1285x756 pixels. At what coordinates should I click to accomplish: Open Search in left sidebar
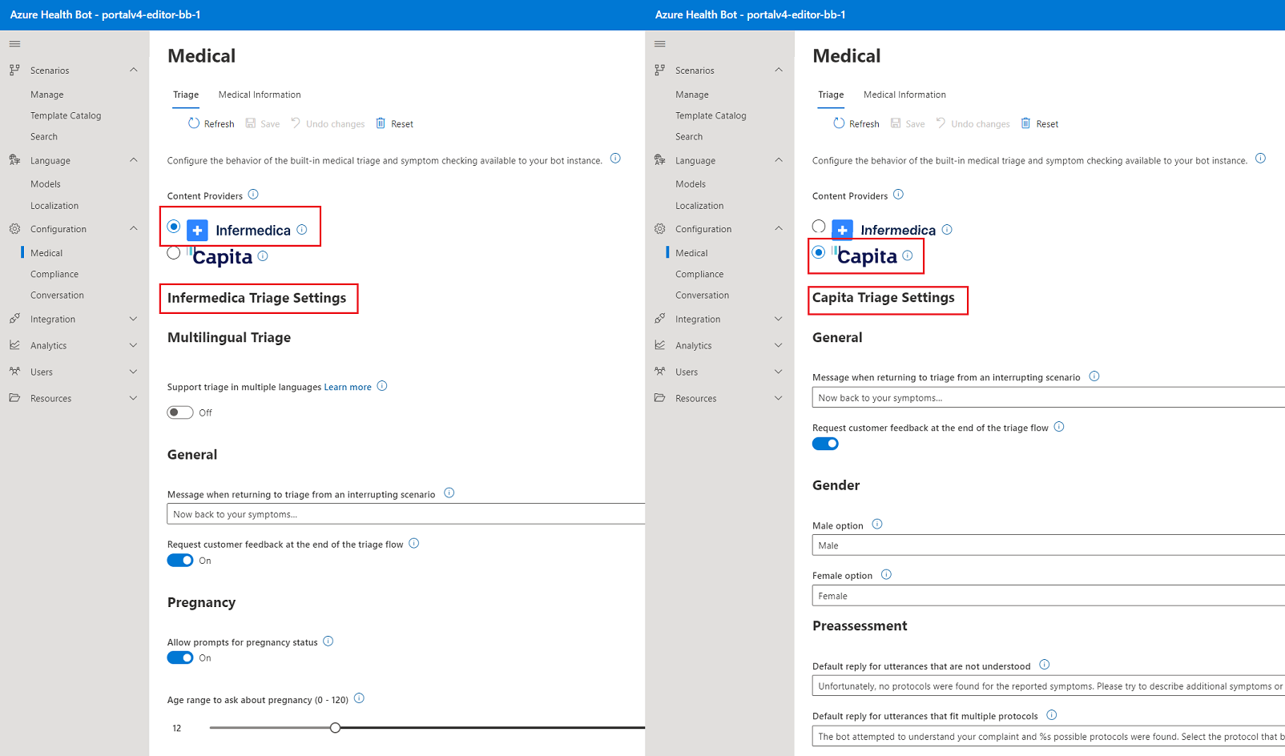(44, 137)
